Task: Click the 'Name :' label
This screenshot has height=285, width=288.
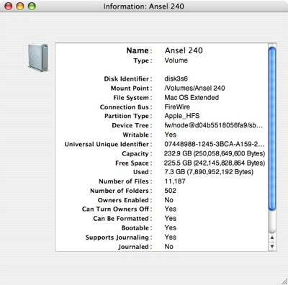Action: pos(139,50)
